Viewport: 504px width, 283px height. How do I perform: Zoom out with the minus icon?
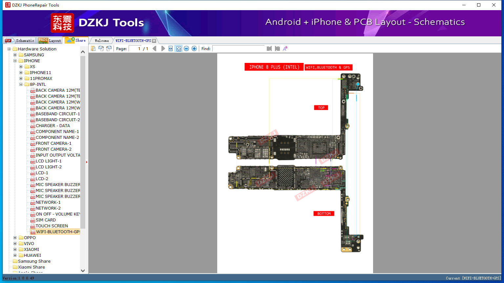click(x=186, y=48)
